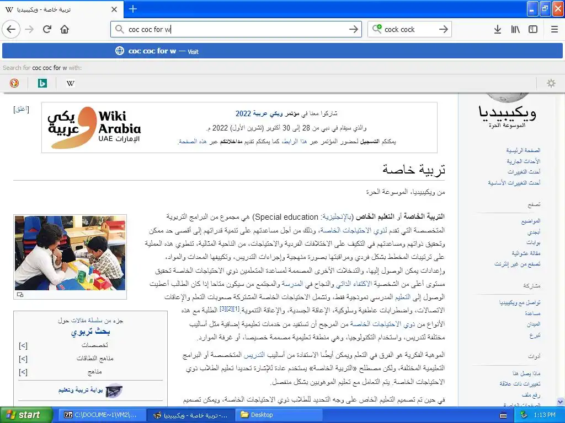The height and width of the screenshot is (423, 565).
Task: Open the بحث تربوي heading link
Action: pos(90,332)
